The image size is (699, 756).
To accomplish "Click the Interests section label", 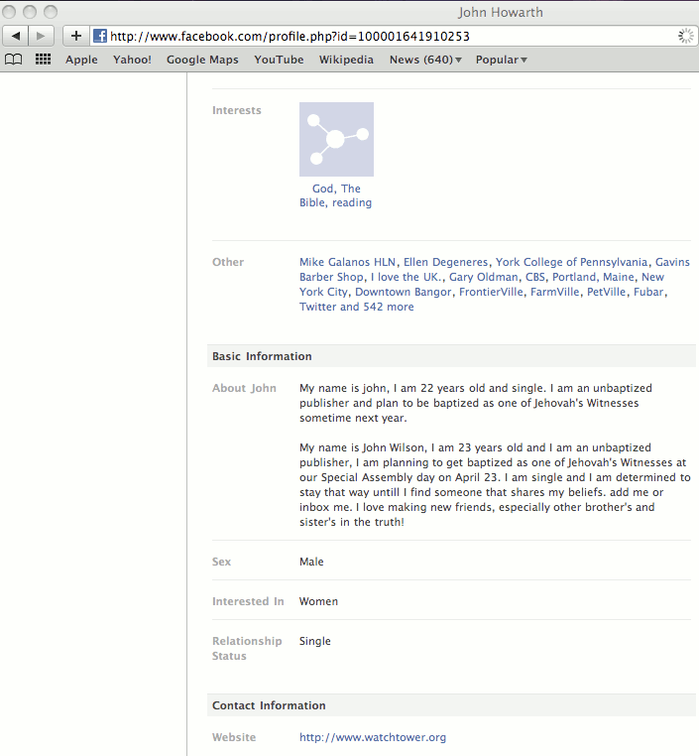I will point(237,110).
